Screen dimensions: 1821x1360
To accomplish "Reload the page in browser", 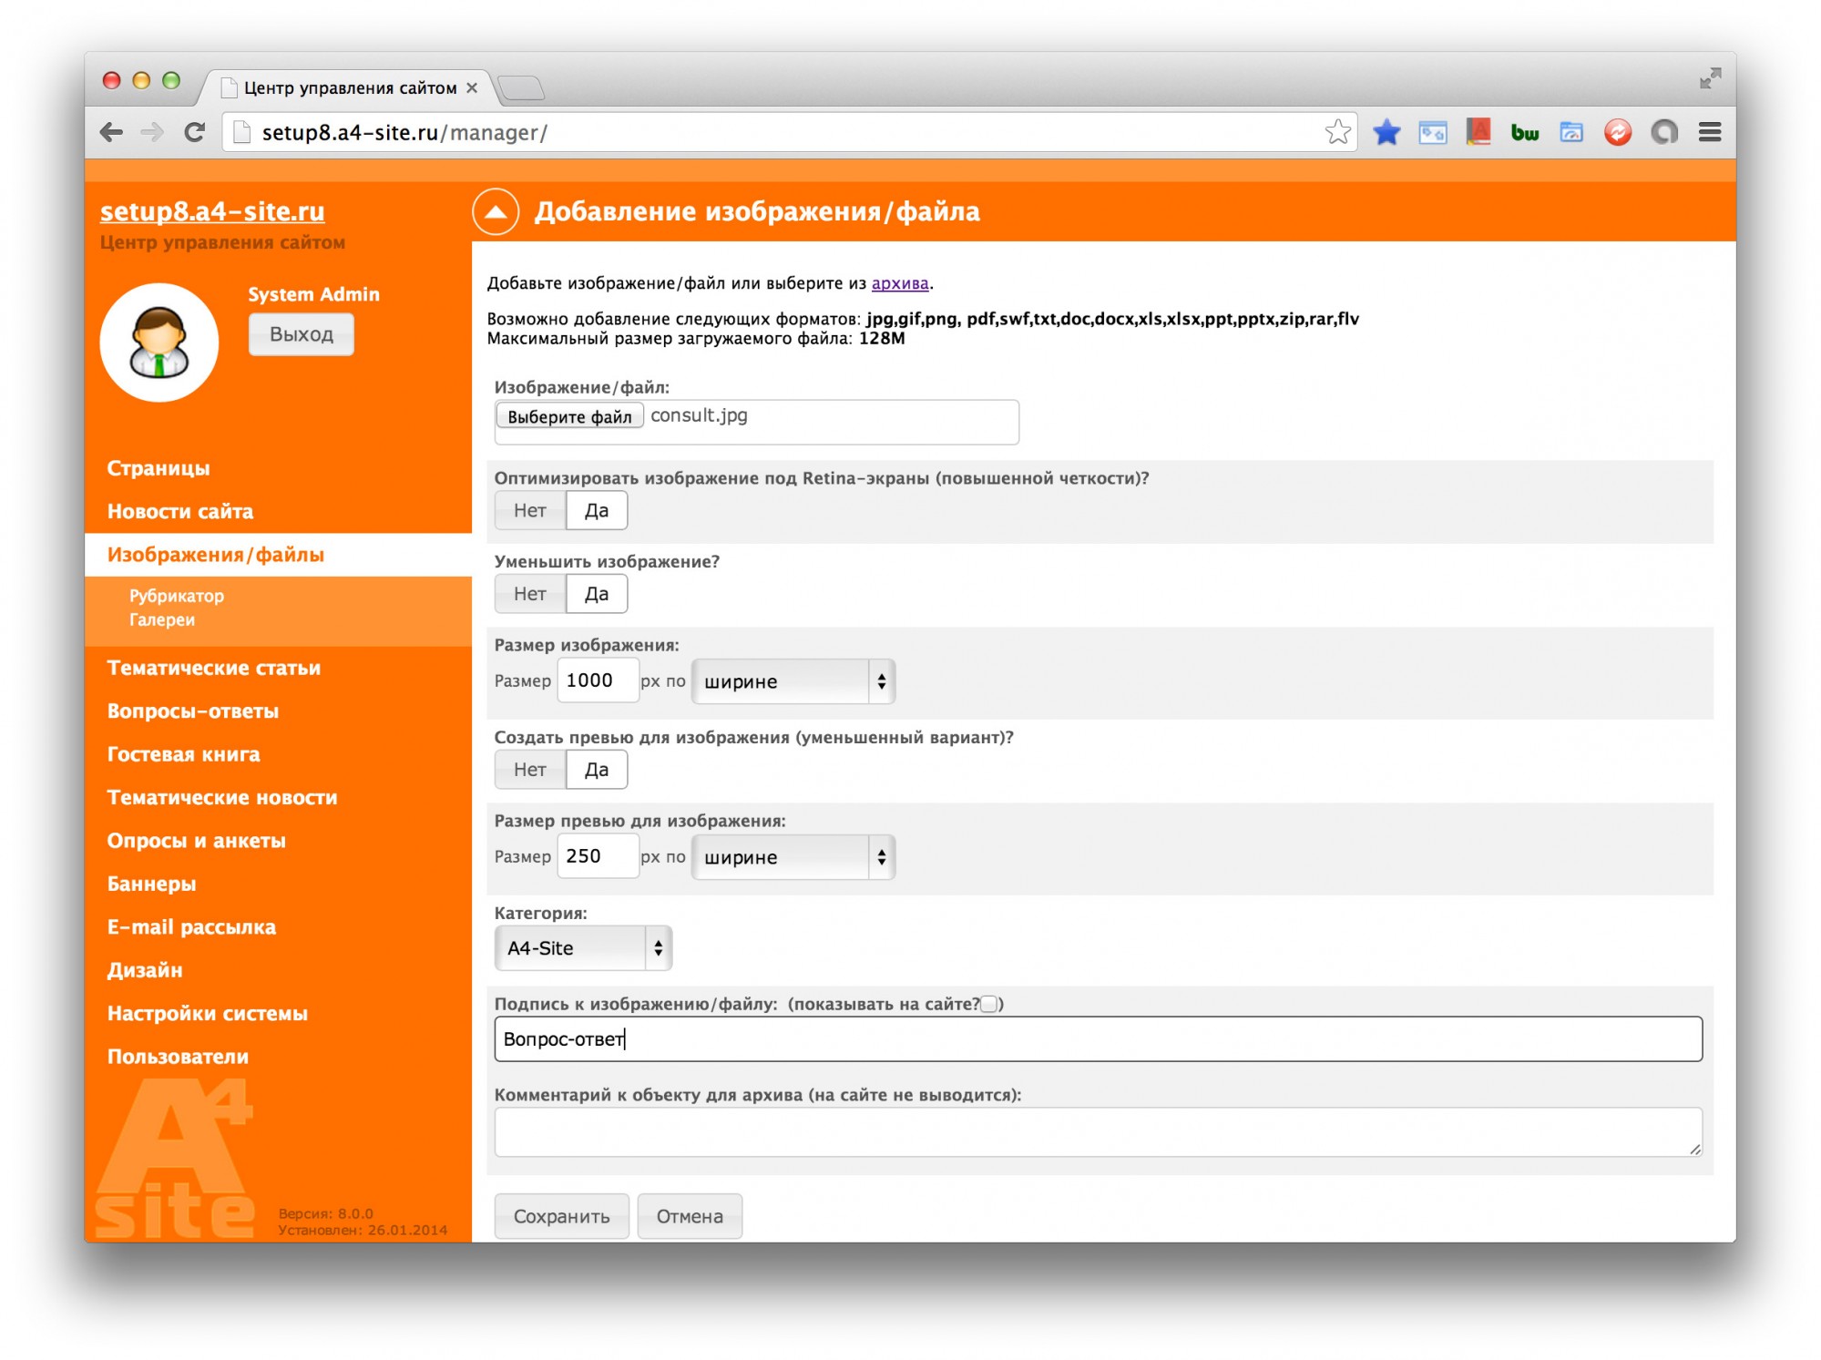I will click(x=194, y=133).
